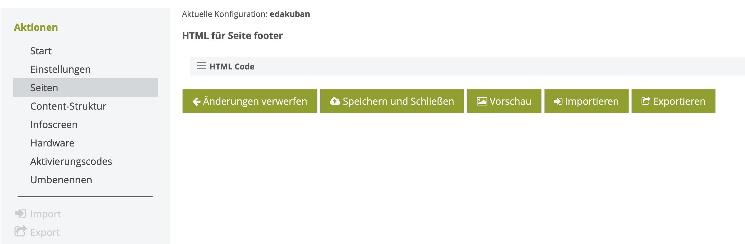
Task: Discard changes with Änderungen verwerfen button
Action: 250,101
